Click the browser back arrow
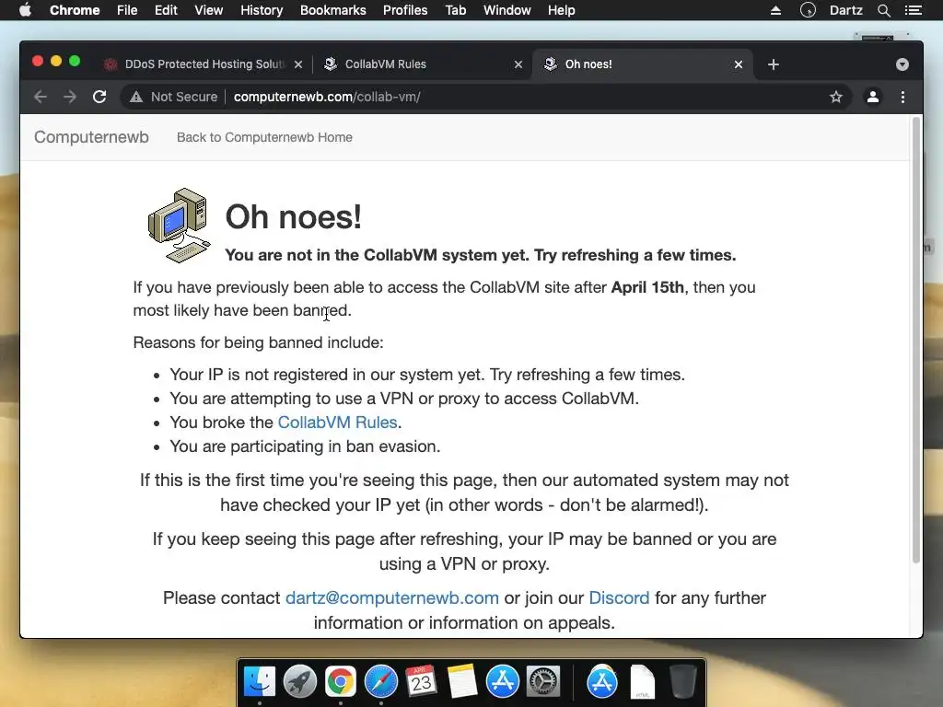Image resolution: width=943 pixels, height=707 pixels. coord(41,97)
